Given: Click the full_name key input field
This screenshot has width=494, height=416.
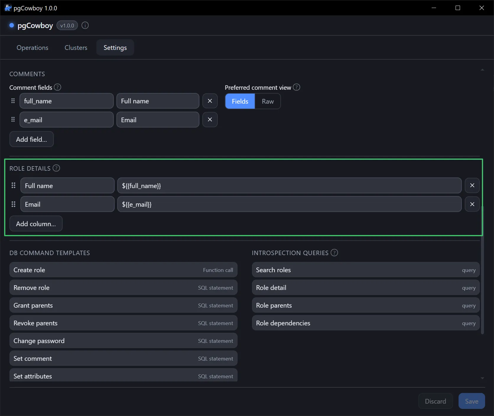Looking at the screenshot, I should click(66, 101).
